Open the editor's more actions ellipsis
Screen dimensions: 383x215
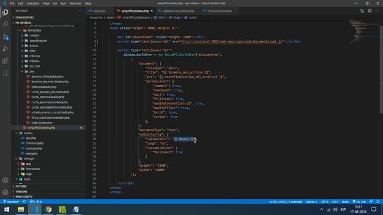tap(377, 11)
